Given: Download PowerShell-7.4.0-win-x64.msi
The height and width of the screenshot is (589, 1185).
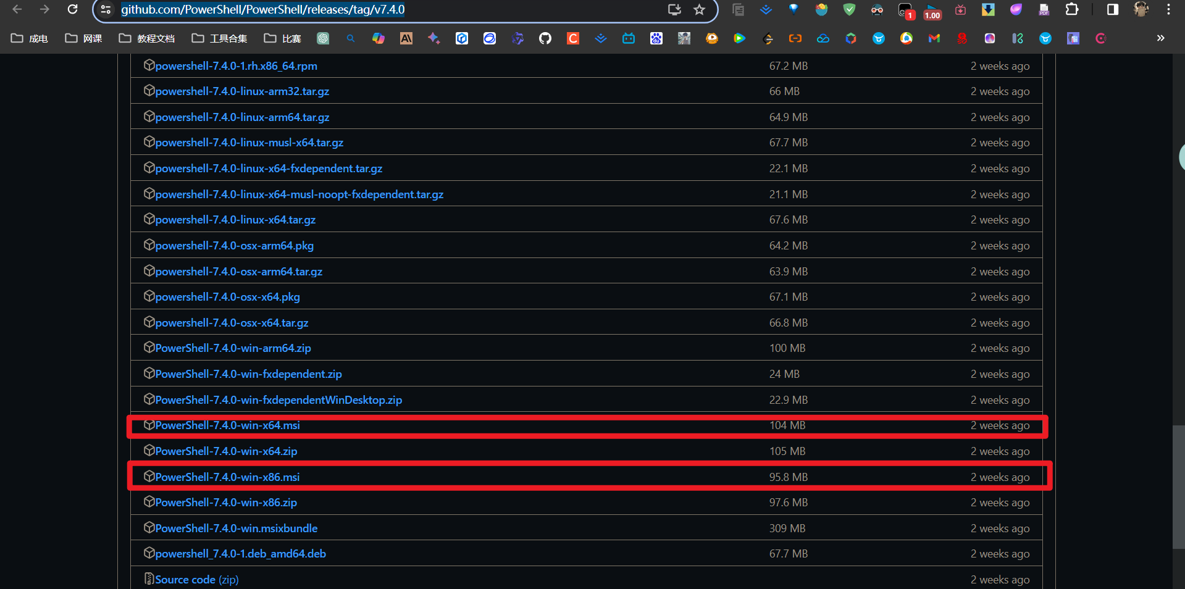Looking at the screenshot, I should click(227, 425).
